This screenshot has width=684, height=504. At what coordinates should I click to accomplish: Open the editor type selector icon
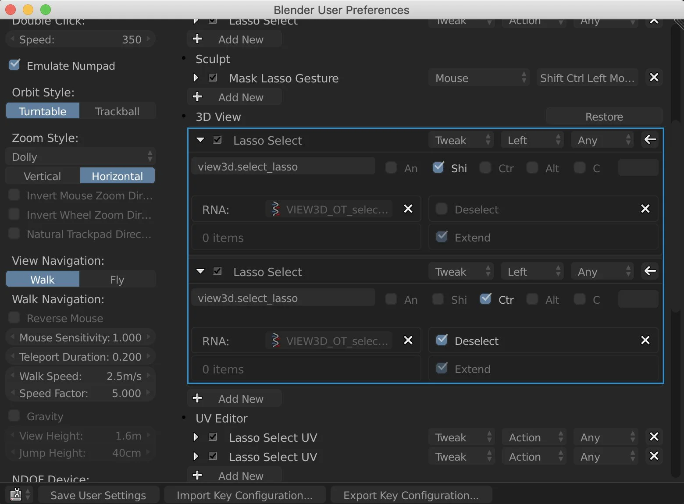20,495
